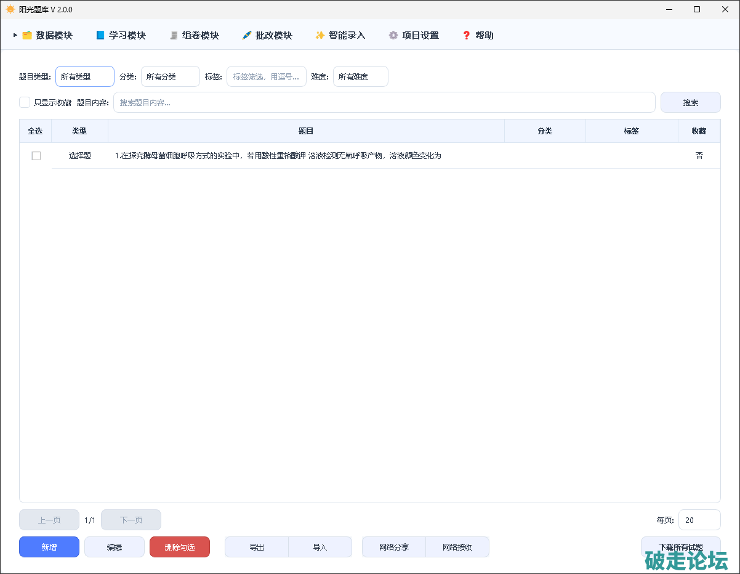Click the 批改模块 pen icon
This screenshot has width=740, height=574.
coord(247,36)
